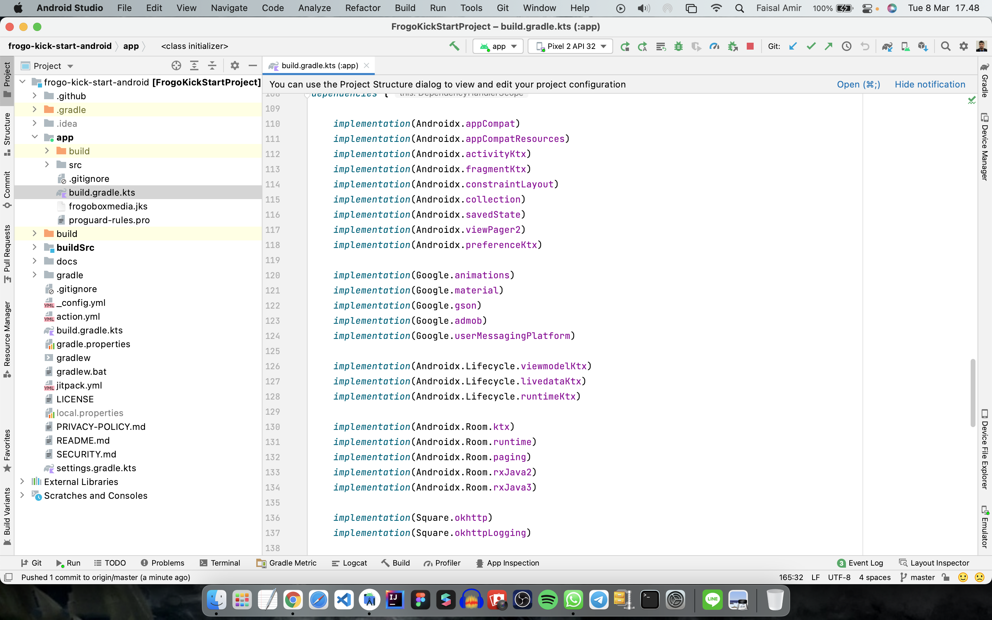Collapse all in Project panel
The image size is (992, 620).
tap(212, 65)
